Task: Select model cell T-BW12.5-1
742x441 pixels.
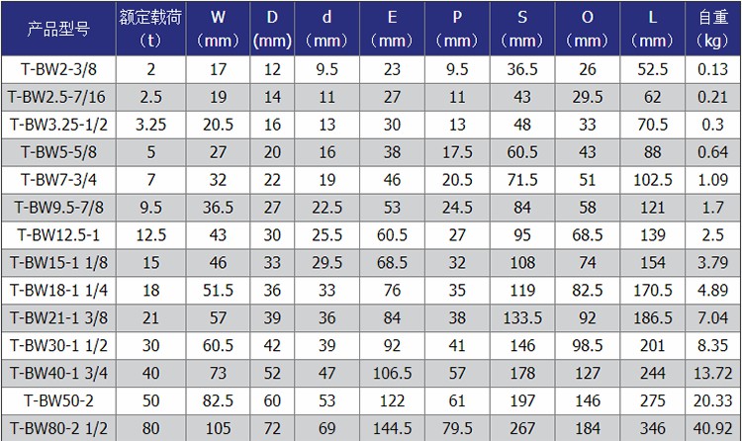Action: (x=56, y=236)
